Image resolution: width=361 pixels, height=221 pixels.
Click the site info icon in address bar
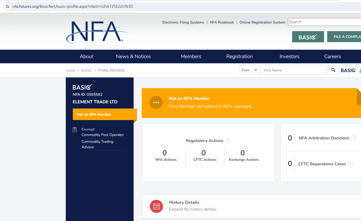7,7
